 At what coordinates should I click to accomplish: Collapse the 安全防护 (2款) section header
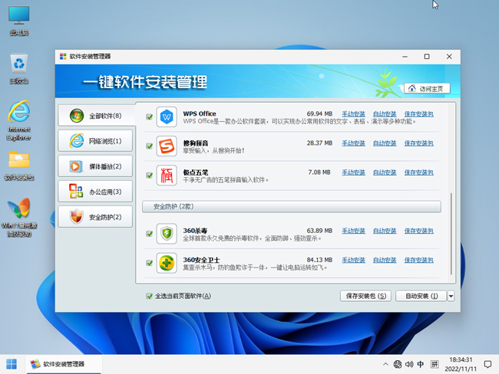pyautogui.click(x=292, y=206)
